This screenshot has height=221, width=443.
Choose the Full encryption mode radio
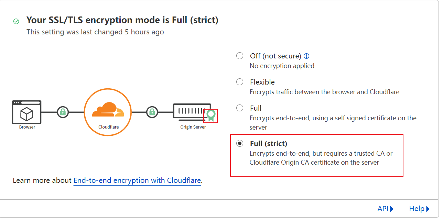(240, 108)
